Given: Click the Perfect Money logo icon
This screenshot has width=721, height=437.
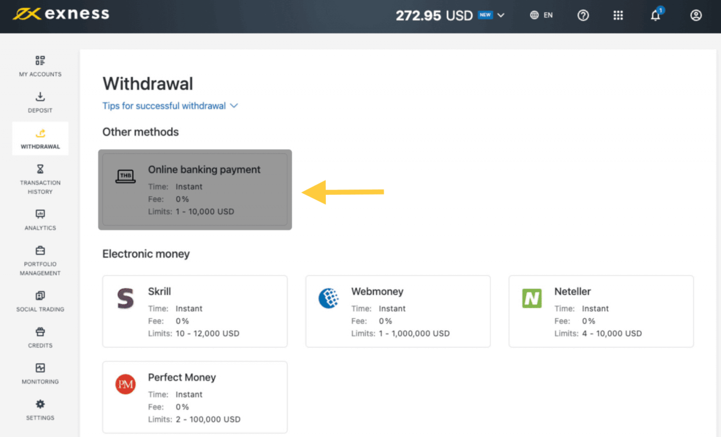Looking at the screenshot, I should [x=125, y=384].
